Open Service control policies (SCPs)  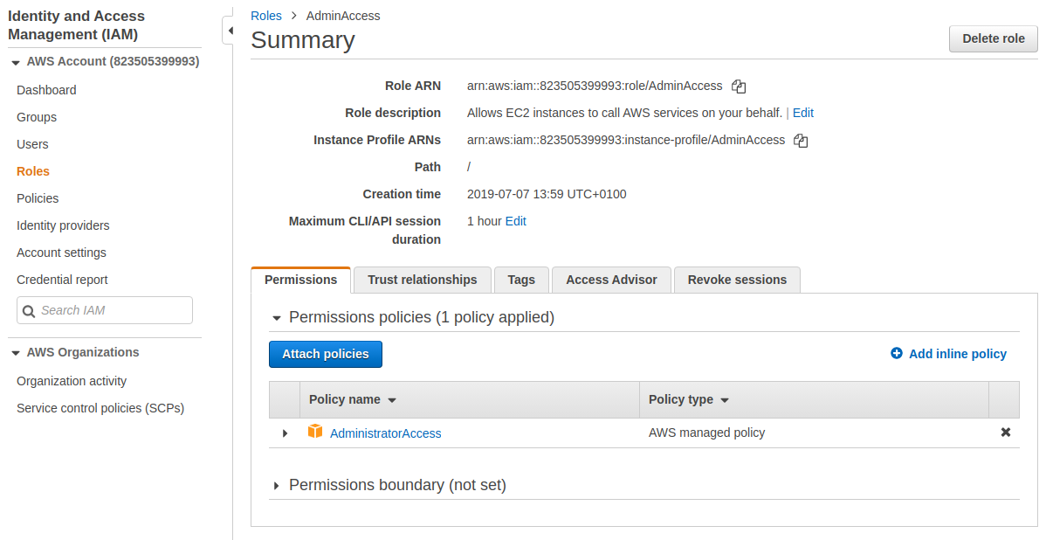click(x=100, y=408)
